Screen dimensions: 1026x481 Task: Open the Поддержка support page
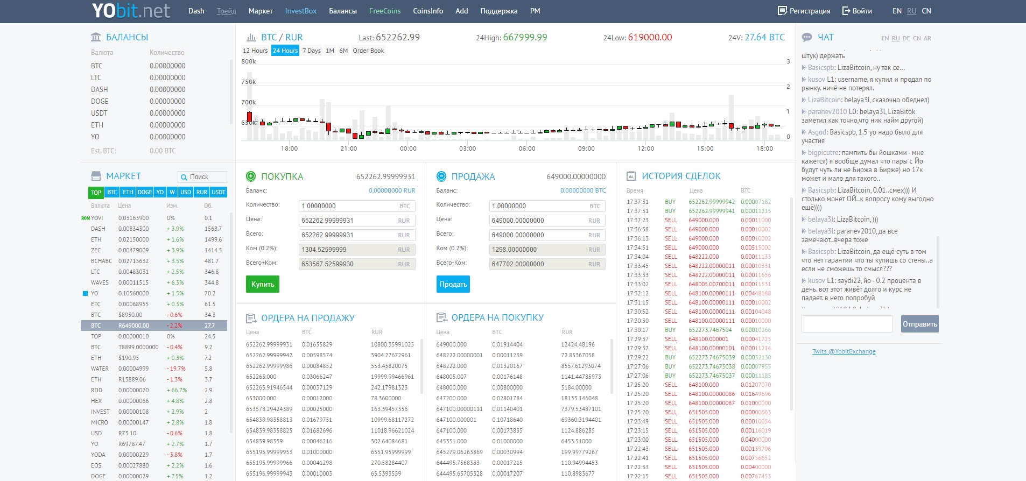coord(498,11)
